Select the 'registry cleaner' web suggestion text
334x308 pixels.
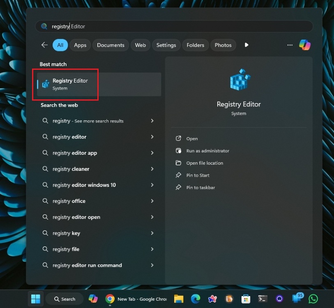pyautogui.click(x=71, y=169)
